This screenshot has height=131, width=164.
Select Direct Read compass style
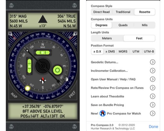[x=101, y=12]
